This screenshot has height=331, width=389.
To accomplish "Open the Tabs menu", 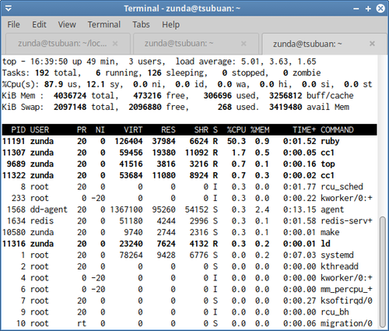I will [x=141, y=24].
